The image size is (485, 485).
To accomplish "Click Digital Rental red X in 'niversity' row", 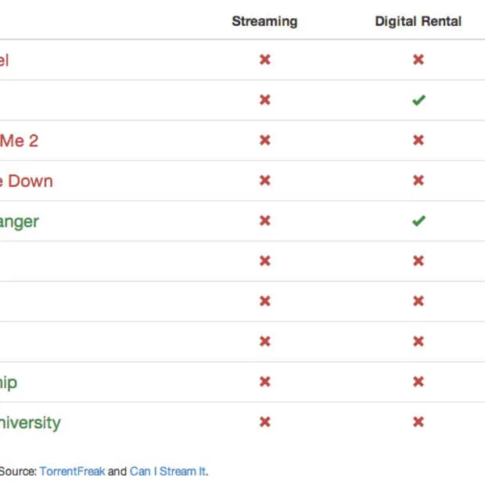I will click(x=419, y=422).
